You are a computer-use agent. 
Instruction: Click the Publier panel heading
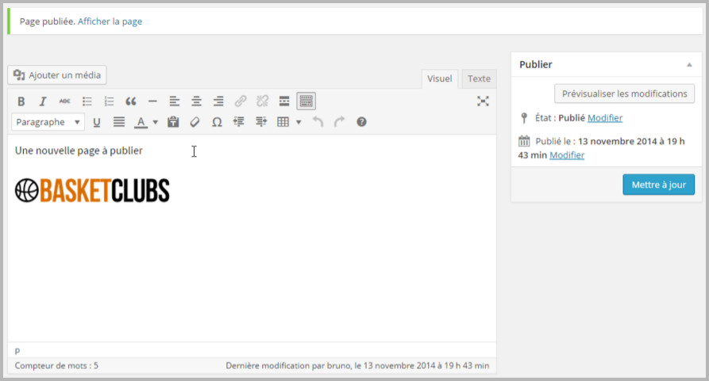click(536, 64)
